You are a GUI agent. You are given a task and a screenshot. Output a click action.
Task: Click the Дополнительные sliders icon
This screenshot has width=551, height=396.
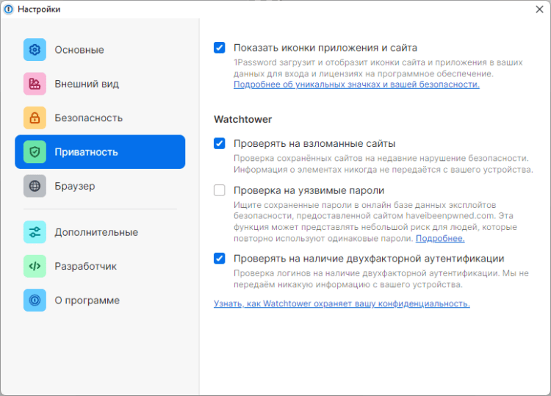click(x=35, y=232)
